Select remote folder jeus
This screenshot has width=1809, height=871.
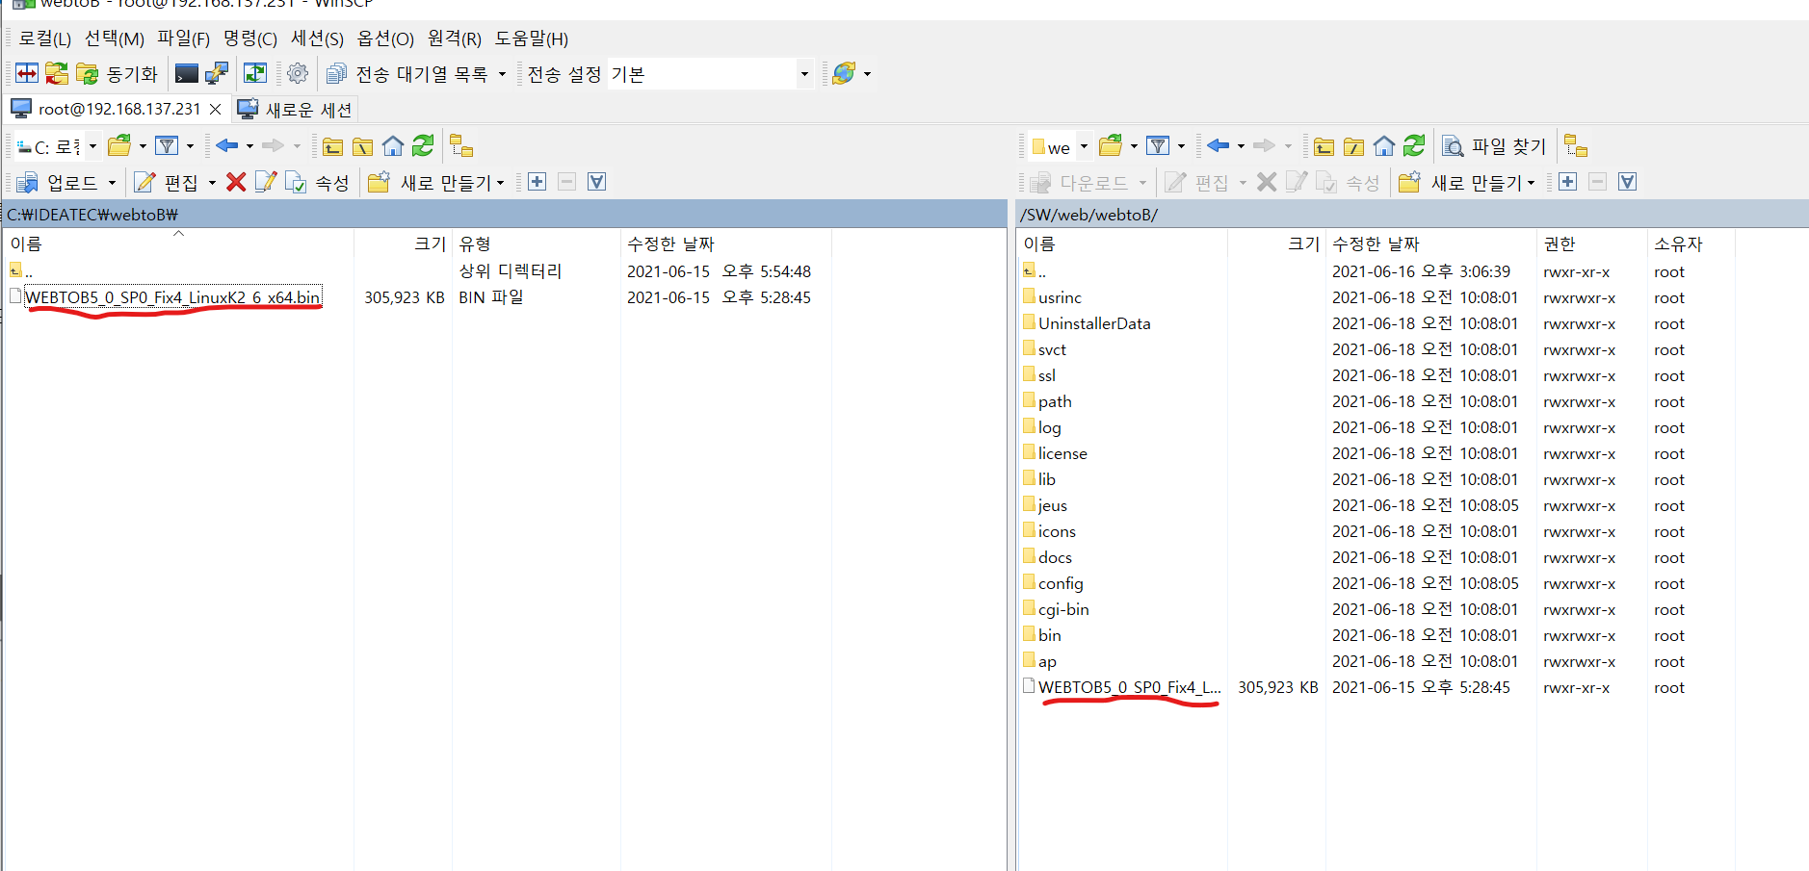click(1052, 505)
